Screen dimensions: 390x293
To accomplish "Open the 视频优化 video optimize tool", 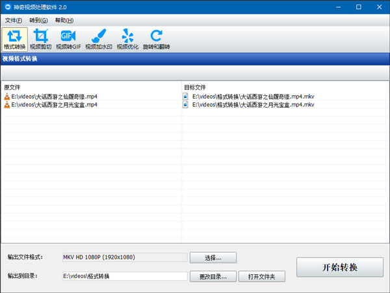I will coord(127,39).
